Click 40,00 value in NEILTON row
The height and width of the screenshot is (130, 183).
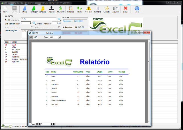click(x=100, y=104)
